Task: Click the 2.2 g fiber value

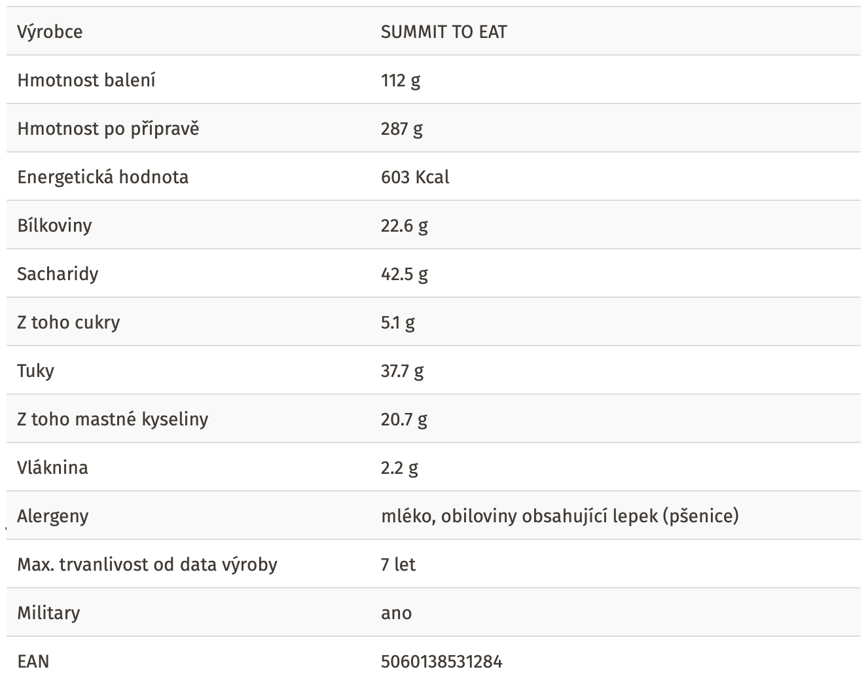Action: click(399, 468)
